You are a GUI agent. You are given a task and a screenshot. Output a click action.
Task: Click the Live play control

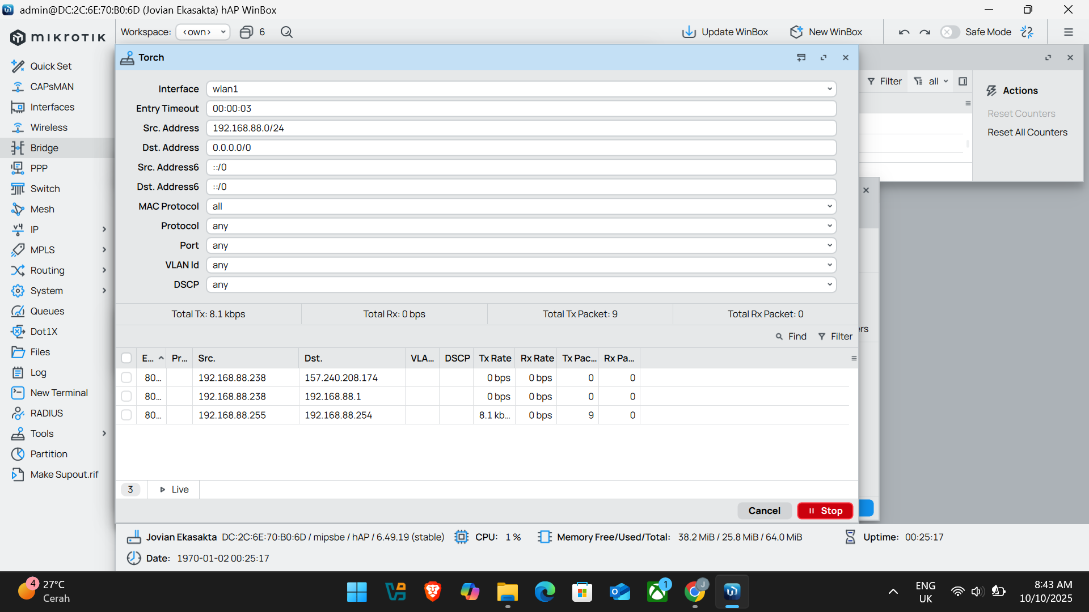[x=174, y=490]
